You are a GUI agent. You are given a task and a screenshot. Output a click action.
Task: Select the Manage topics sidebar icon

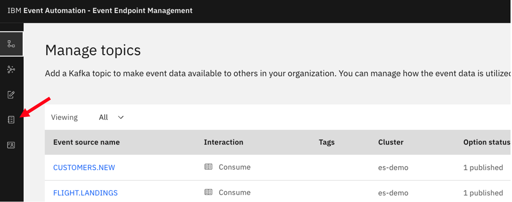click(11, 44)
